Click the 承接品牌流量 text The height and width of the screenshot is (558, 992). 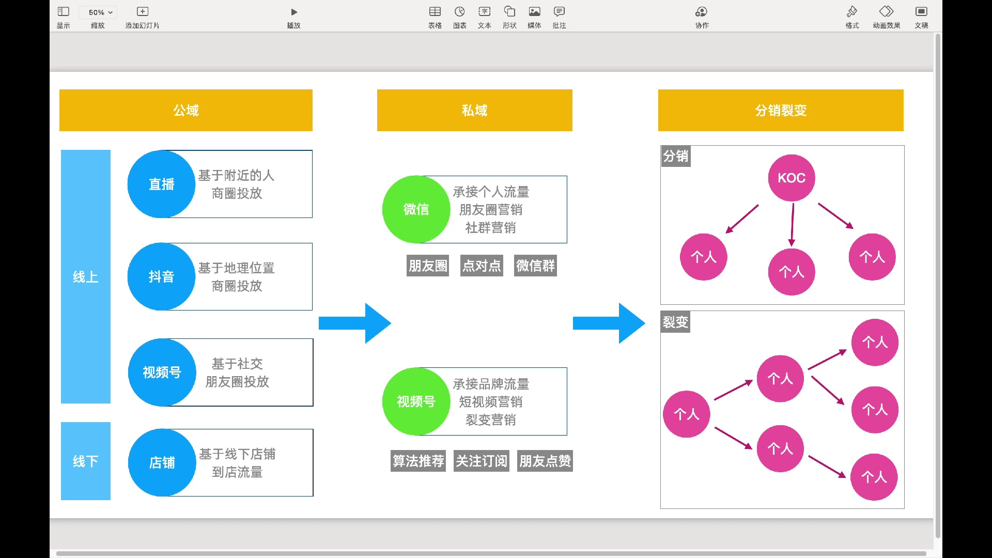[x=491, y=384]
